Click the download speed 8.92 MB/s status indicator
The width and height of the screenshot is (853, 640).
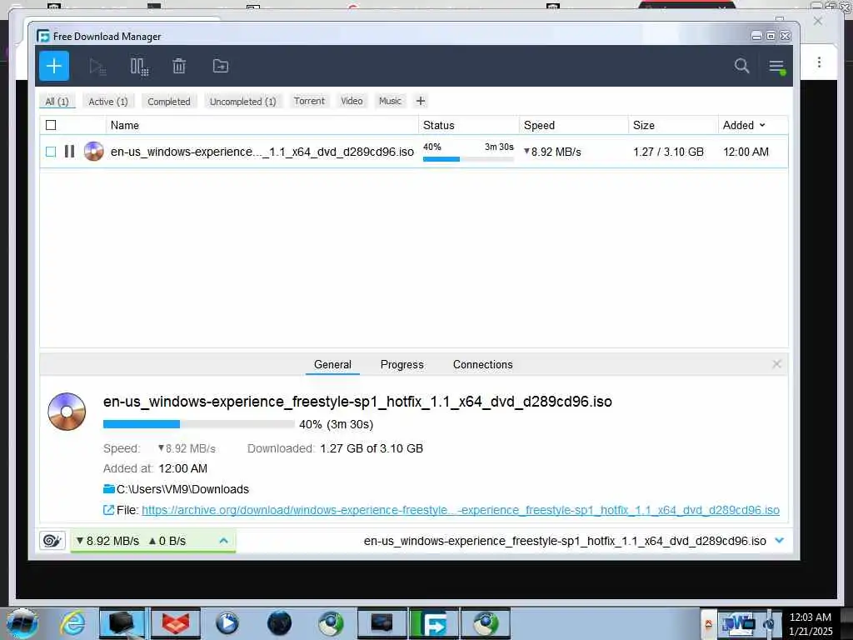tap(108, 541)
